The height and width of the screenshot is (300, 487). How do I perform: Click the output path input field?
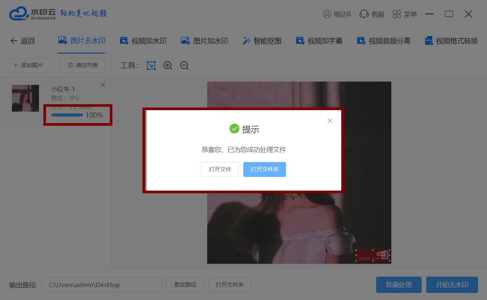pos(102,285)
